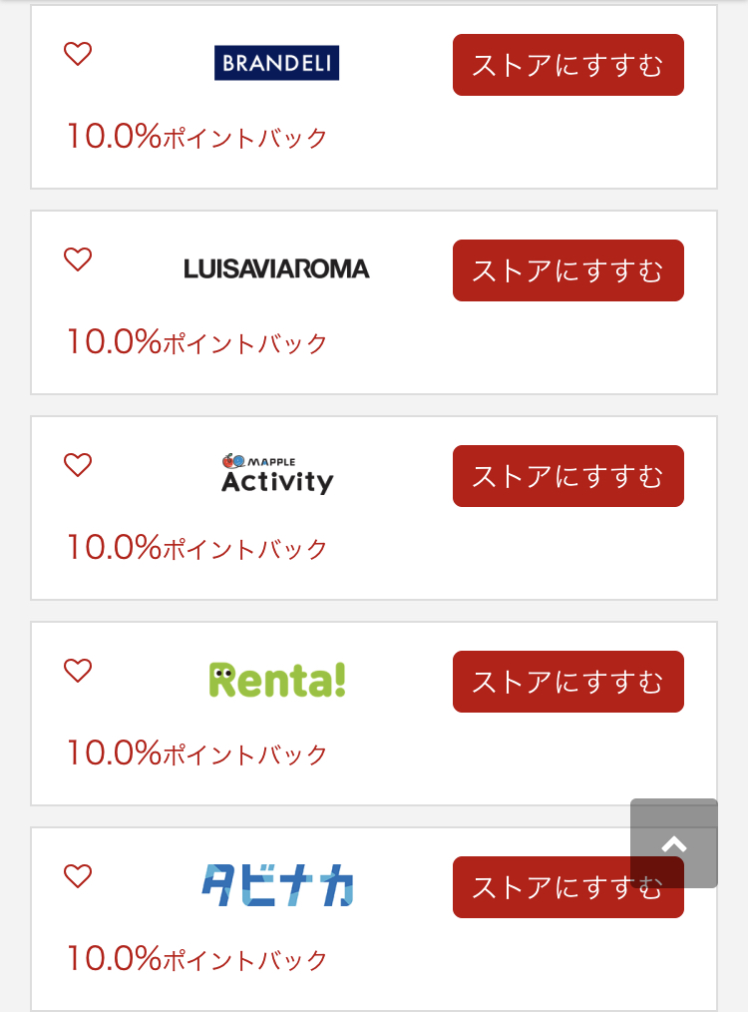The image size is (748, 1012).
Task: Favorite the Renta! store
Action: pos(78,671)
